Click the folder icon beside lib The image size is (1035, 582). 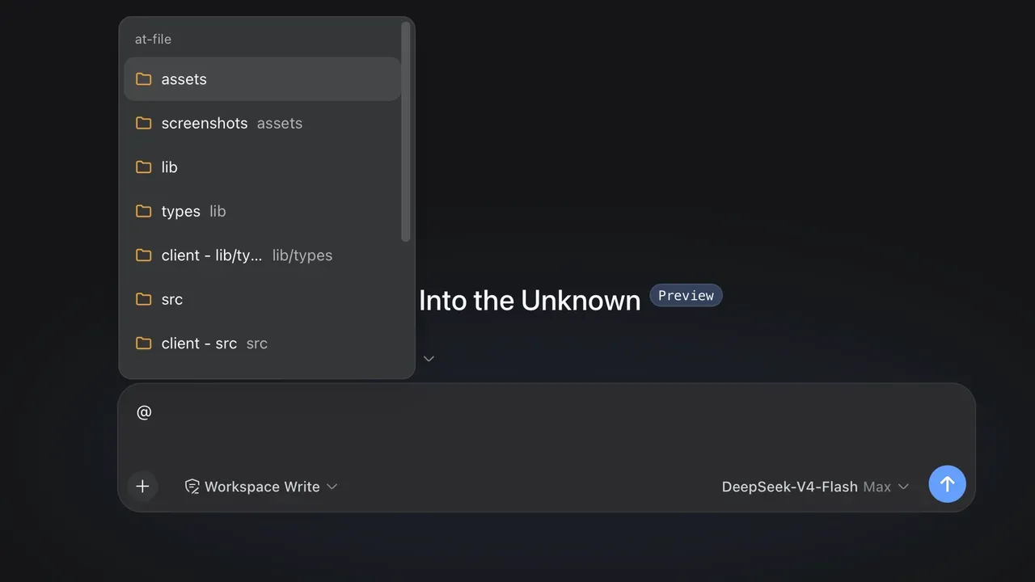pos(144,167)
